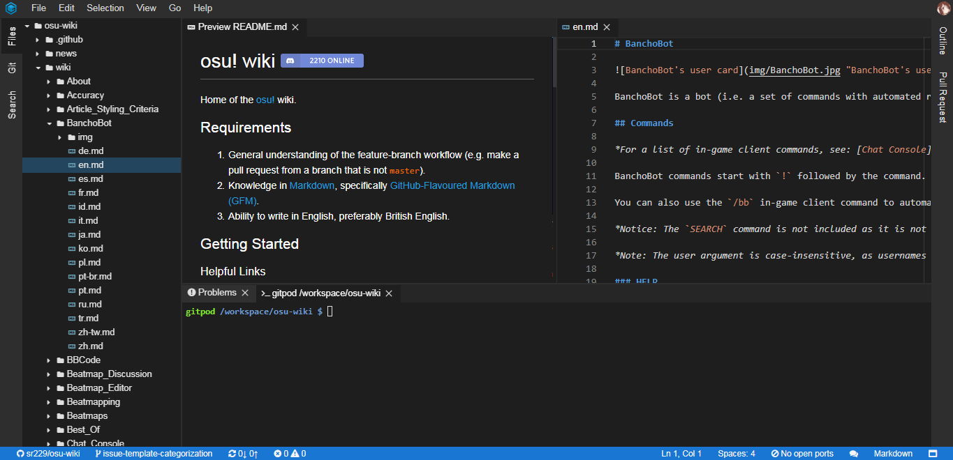The image size is (953, 460).
Task: Open de.md in the file tree
Action: (x=101, y=151)
